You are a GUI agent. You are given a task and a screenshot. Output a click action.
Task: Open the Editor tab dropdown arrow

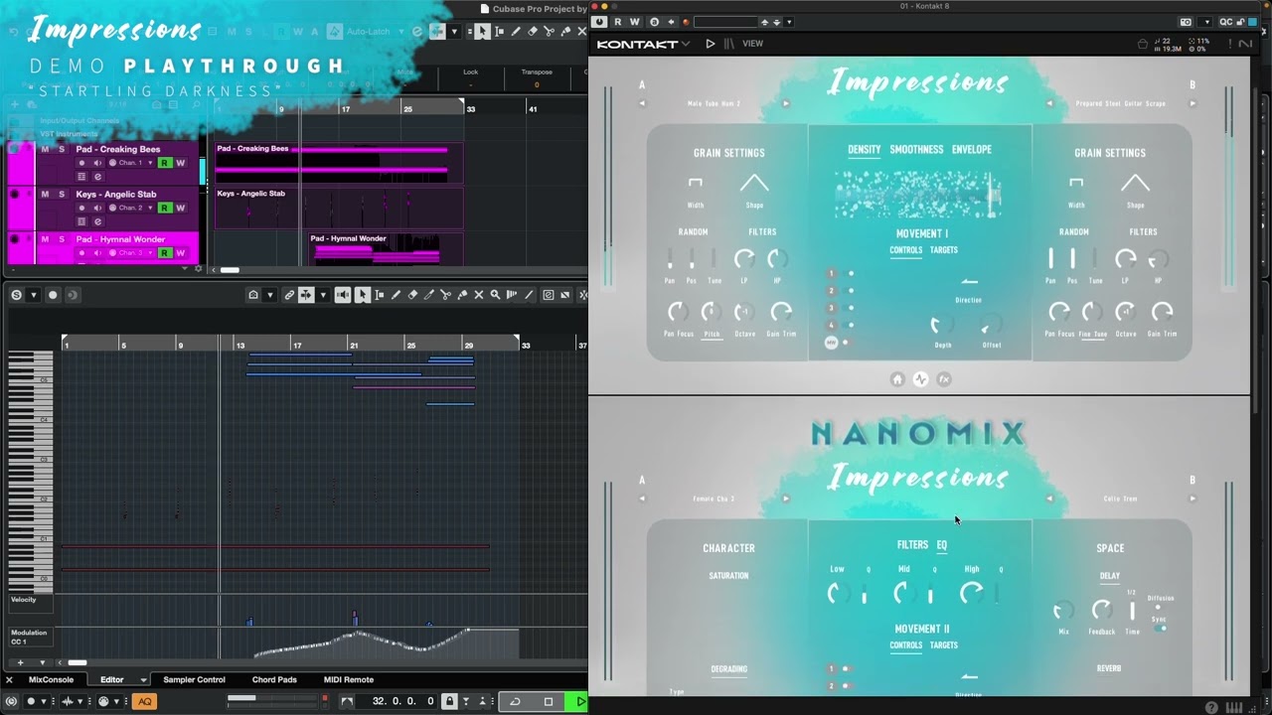click(x=143, y=680)
